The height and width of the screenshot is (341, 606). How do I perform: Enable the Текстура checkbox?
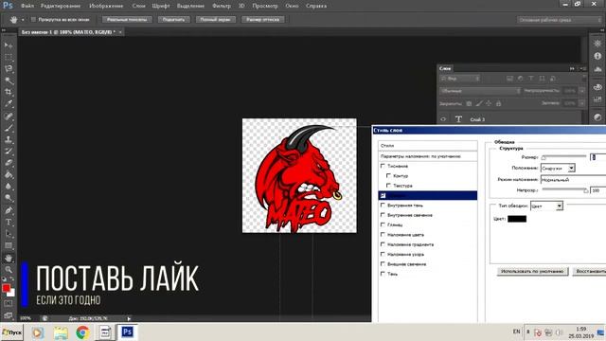[x=389, y=186]
